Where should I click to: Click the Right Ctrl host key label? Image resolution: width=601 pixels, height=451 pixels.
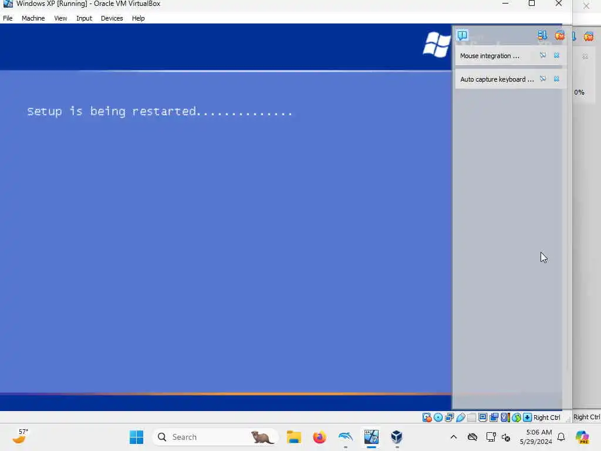546,418
